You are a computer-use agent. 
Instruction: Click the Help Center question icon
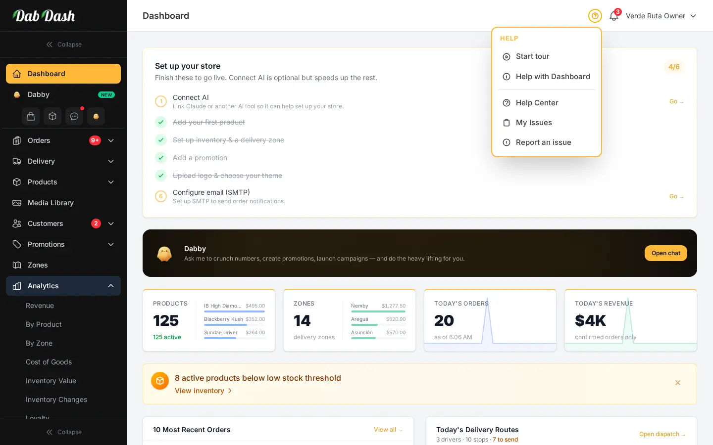click(x=507, y=103)
